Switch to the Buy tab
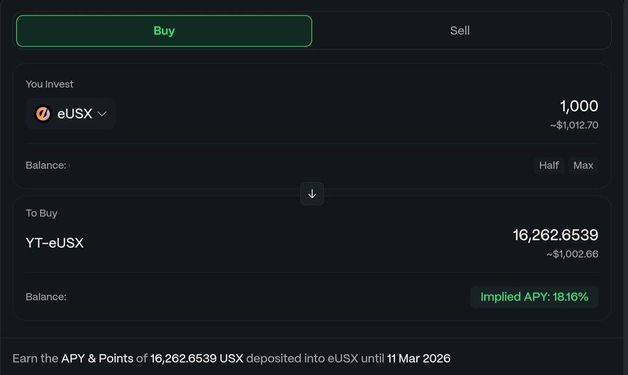This screenshot has width=628, height=375. (x=164, y=31)
